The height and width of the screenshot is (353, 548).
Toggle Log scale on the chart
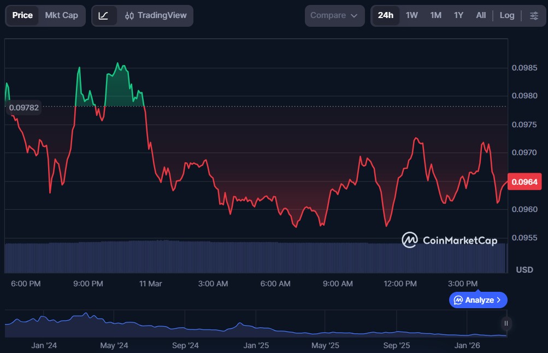507,15
